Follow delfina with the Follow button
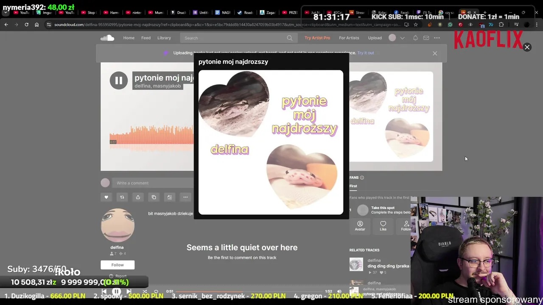The image size is (543, 305). [x=118, y=265]
